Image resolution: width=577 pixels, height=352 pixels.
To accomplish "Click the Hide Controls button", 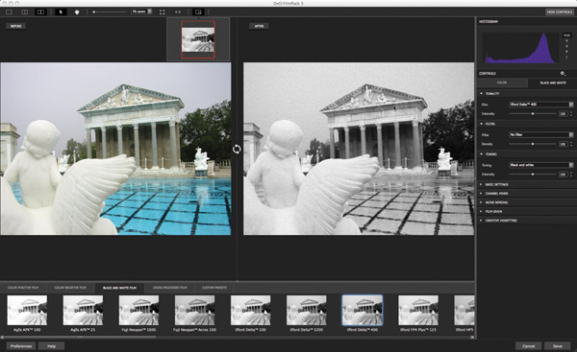I will [x=560, y=12].
